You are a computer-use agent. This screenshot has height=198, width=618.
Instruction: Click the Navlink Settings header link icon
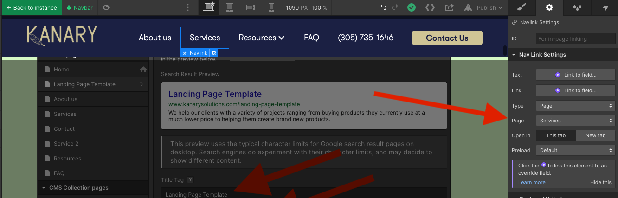pyautogui.click(x=514, y=22)
